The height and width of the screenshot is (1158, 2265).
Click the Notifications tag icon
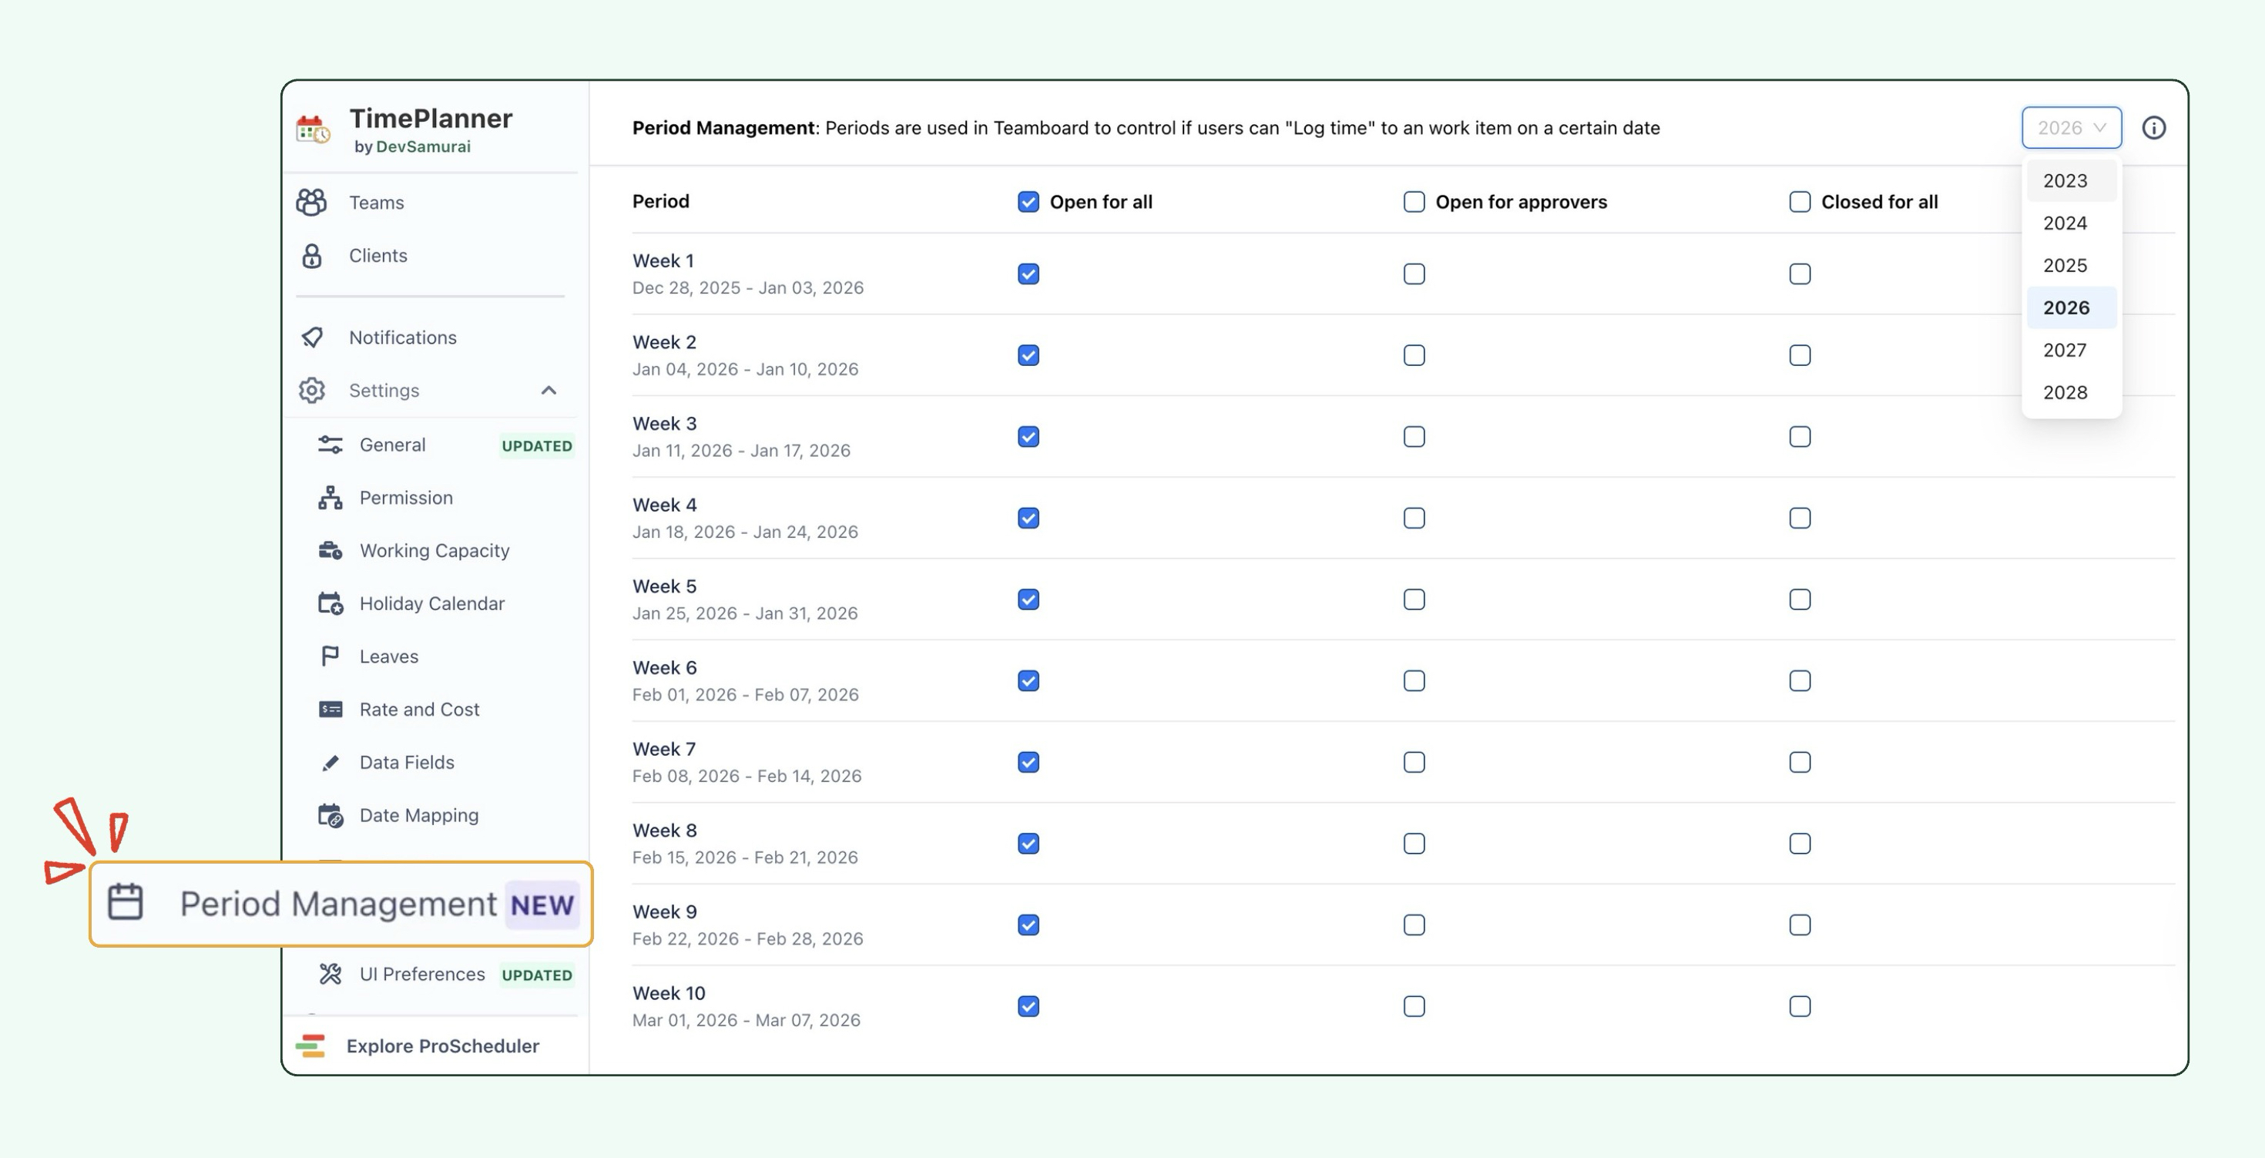point(312,337)
